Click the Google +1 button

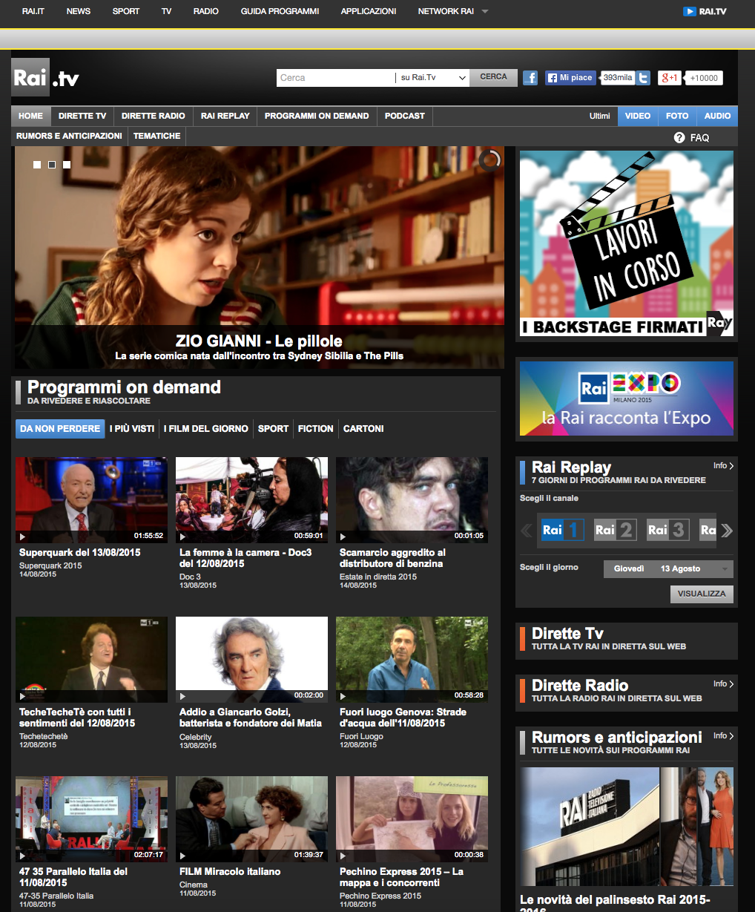point(669,78)
